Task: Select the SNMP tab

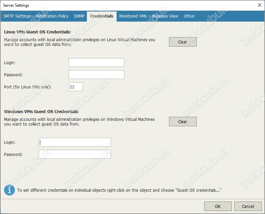Action: pos(79,16)
